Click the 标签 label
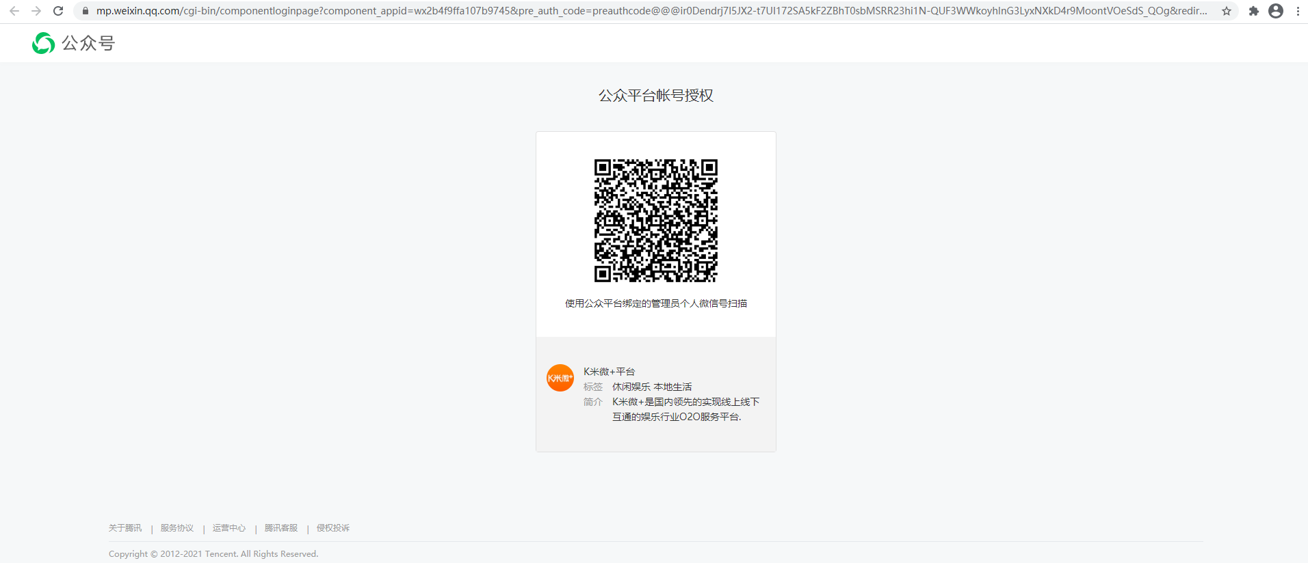 pos(593,387)
